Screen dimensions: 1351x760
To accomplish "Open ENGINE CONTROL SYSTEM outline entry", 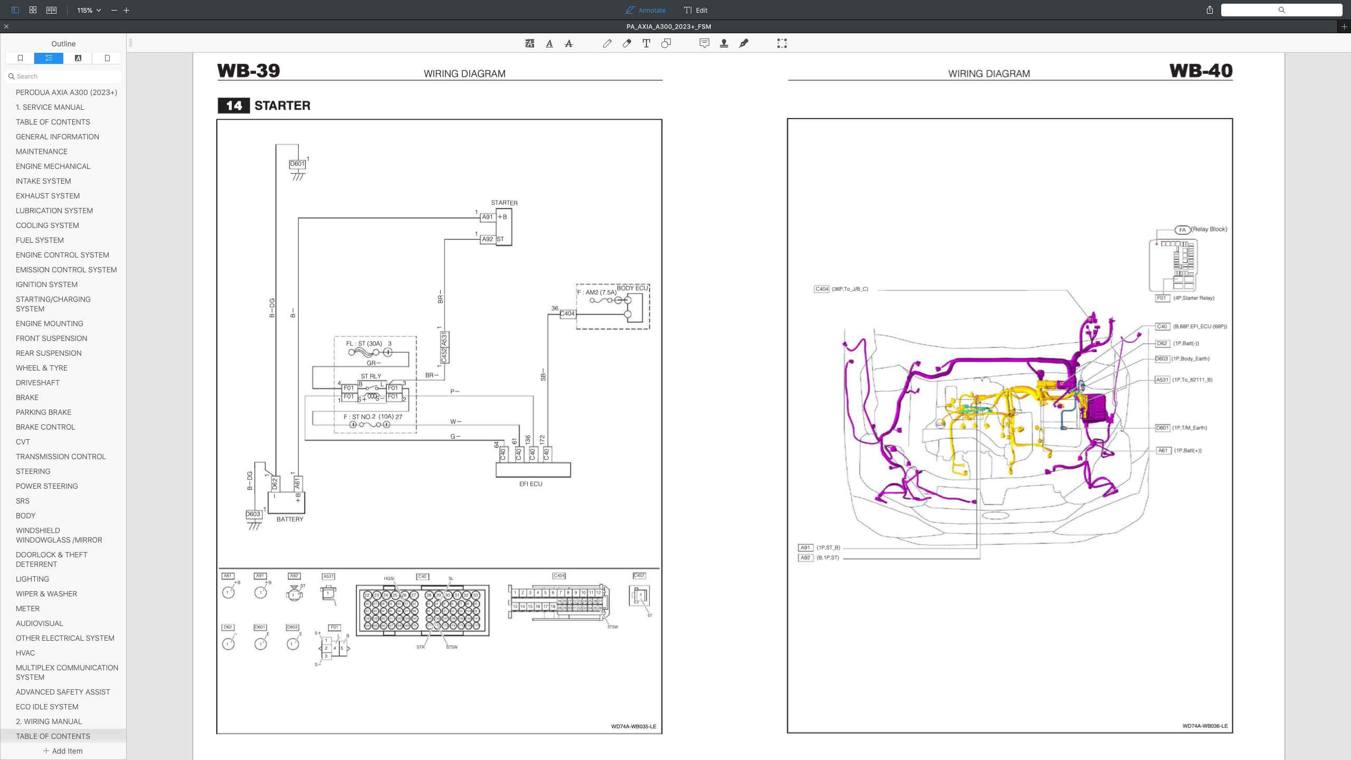I will tap(63, 255).
